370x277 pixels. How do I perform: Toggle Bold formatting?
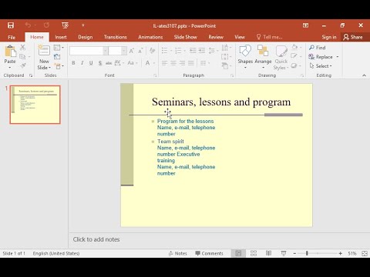coord(73,63)
